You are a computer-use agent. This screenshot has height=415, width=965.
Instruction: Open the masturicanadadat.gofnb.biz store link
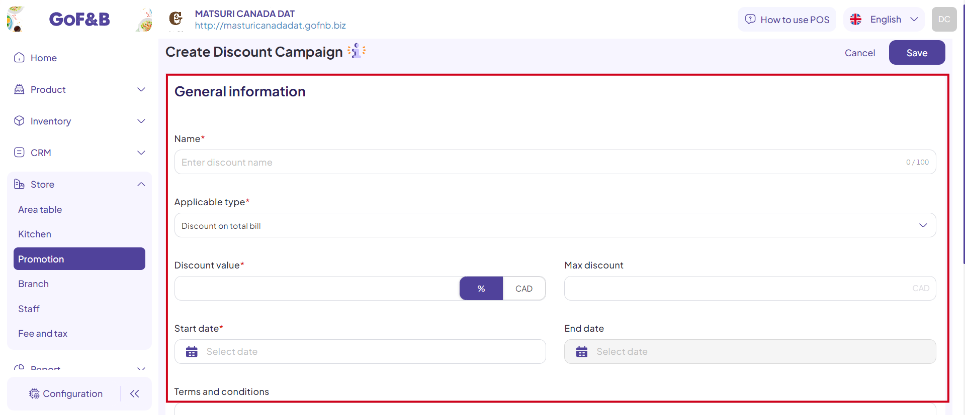pos(270,26)
